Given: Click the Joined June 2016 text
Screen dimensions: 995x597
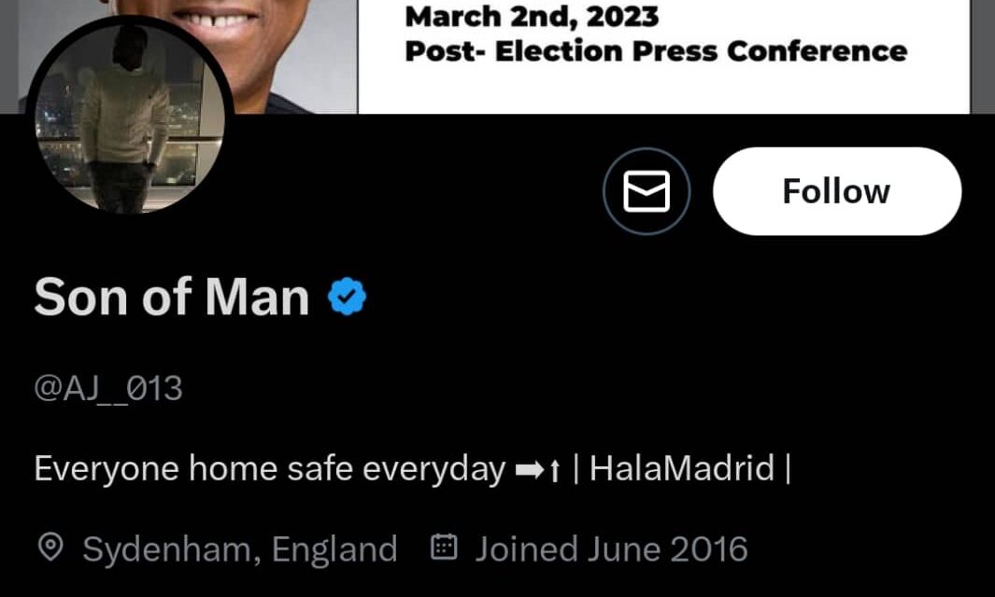Looking at the screenshot, I should click(x=612, y=548).
